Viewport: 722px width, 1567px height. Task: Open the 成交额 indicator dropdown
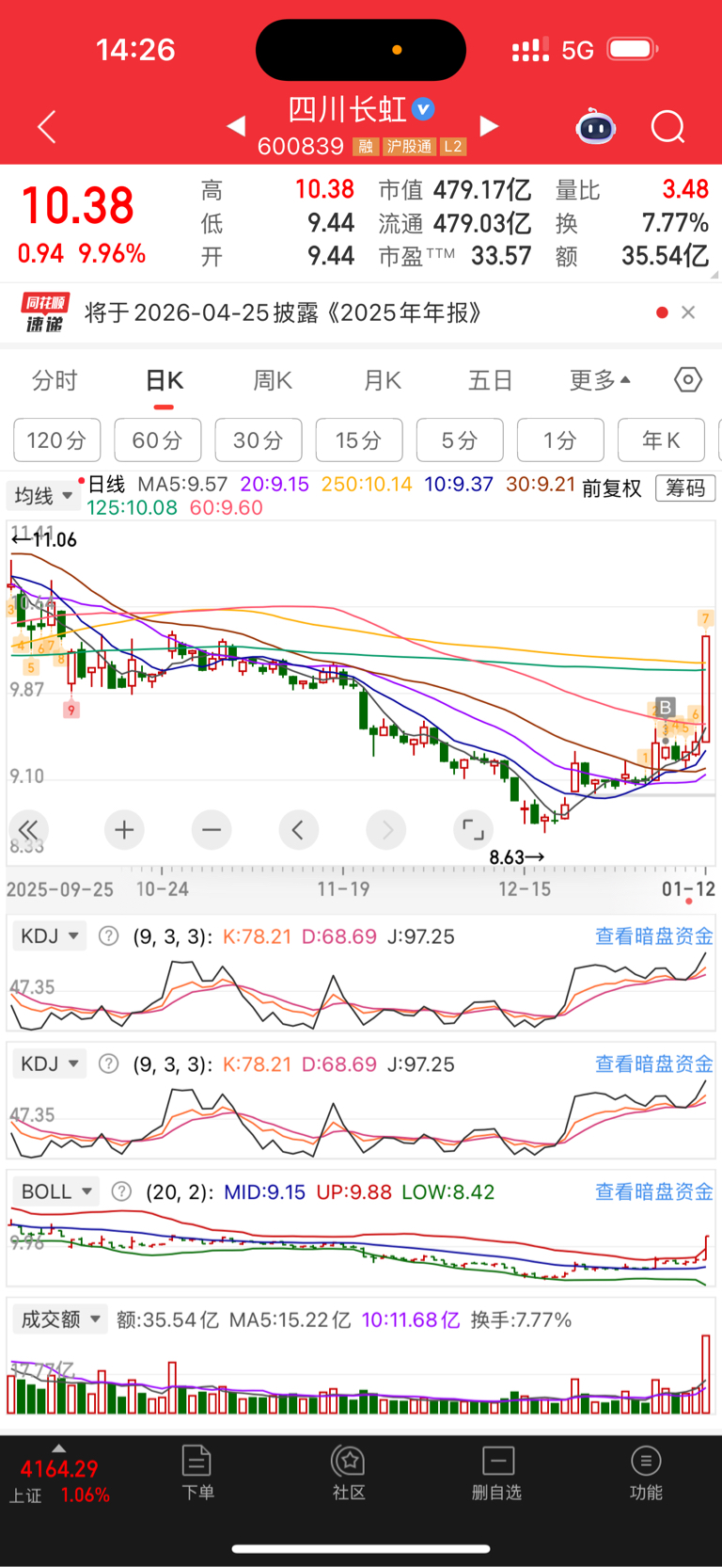[x=60, y=1319]
